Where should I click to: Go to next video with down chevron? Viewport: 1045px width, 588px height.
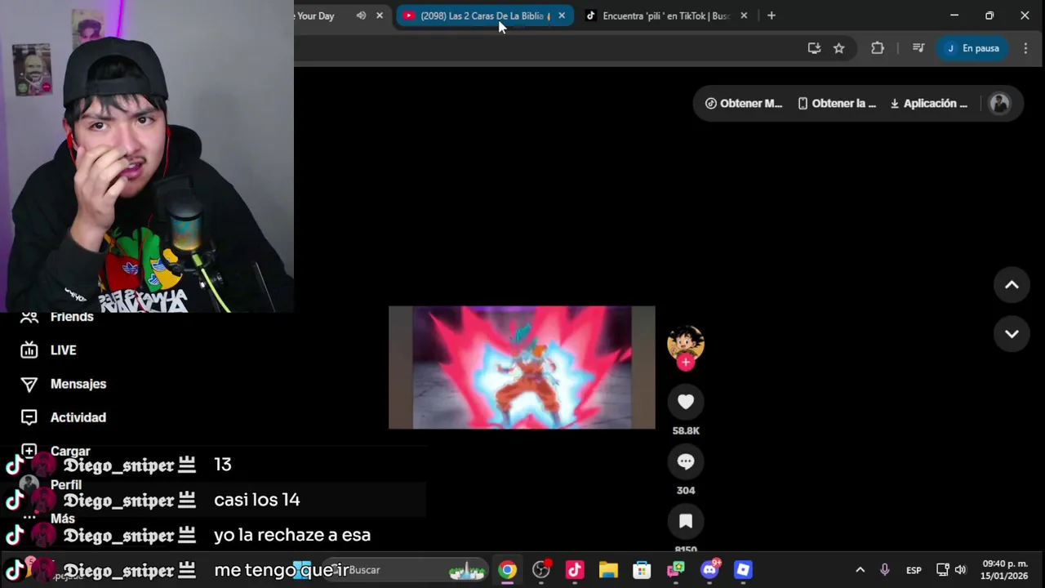1012,334
